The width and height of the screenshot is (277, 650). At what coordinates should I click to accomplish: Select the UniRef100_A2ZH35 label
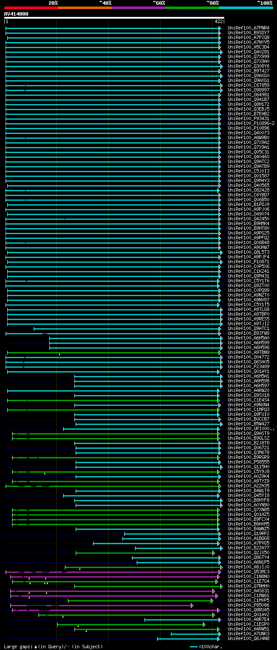248,486
